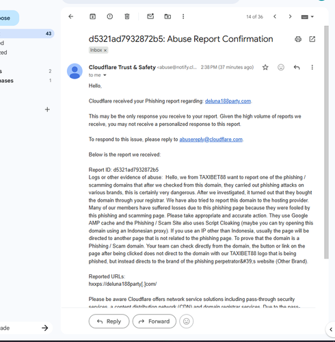
Task: Remove the Inbox label
Action: (105, 51)
